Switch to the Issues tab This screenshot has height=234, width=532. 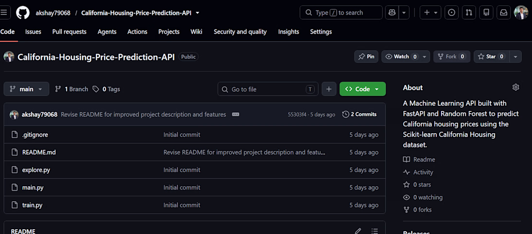coord(33,32)
